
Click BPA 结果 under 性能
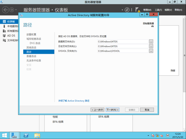(58, 122)
